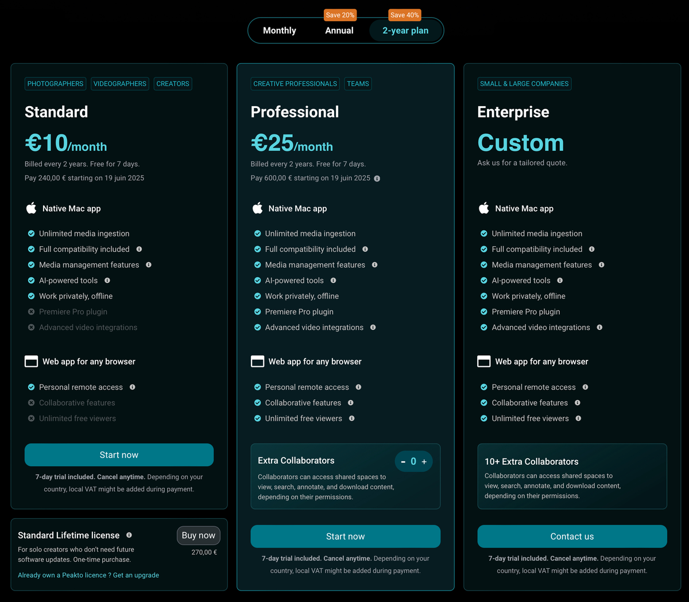689x602 pixels.
Task: Open info beside Professional's 600,00 € payment line
Action: click(x=377, y=178)
